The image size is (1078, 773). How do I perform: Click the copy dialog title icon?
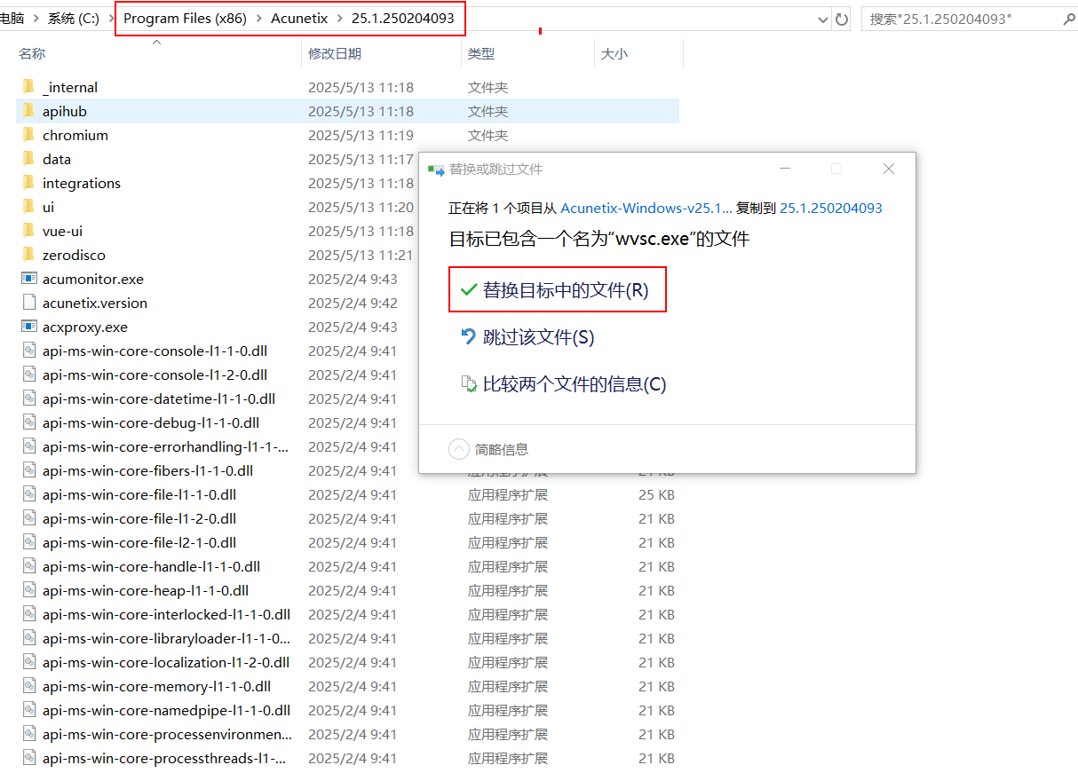(x=436, y=169)
